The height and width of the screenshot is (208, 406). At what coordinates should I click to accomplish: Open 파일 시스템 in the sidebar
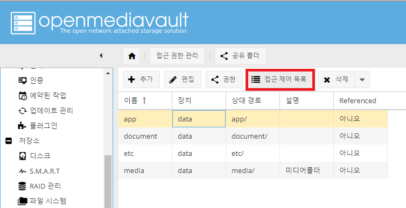point(48,201)
